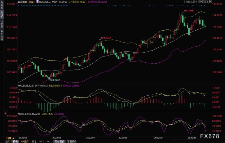The height and width of the screenshot is (143, 225).
Task: Click the 美元指数 chart title
Action: [22, 2]
